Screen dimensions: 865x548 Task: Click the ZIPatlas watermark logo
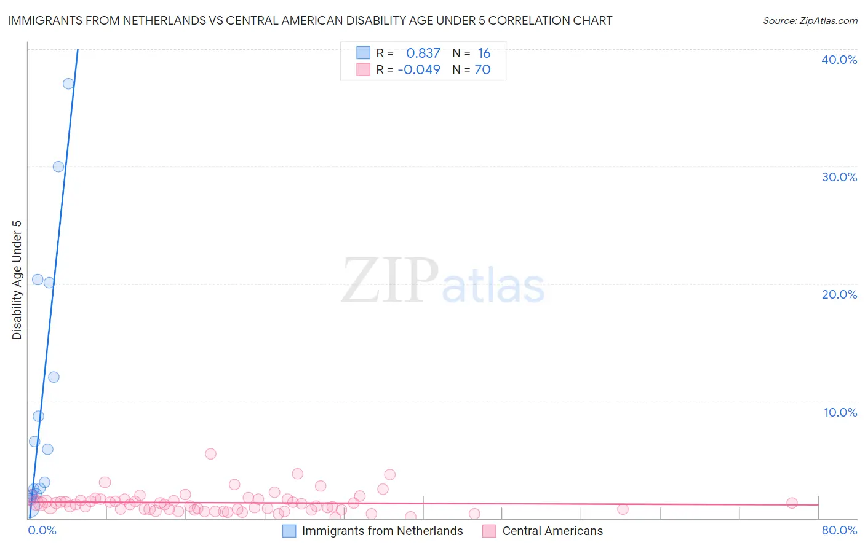point(443,281)
